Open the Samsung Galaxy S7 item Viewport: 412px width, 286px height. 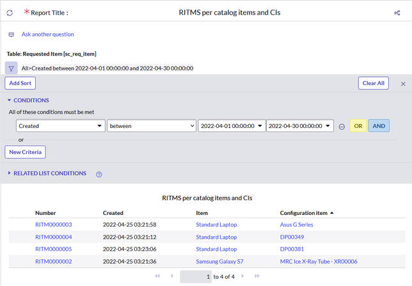point(219,262)
